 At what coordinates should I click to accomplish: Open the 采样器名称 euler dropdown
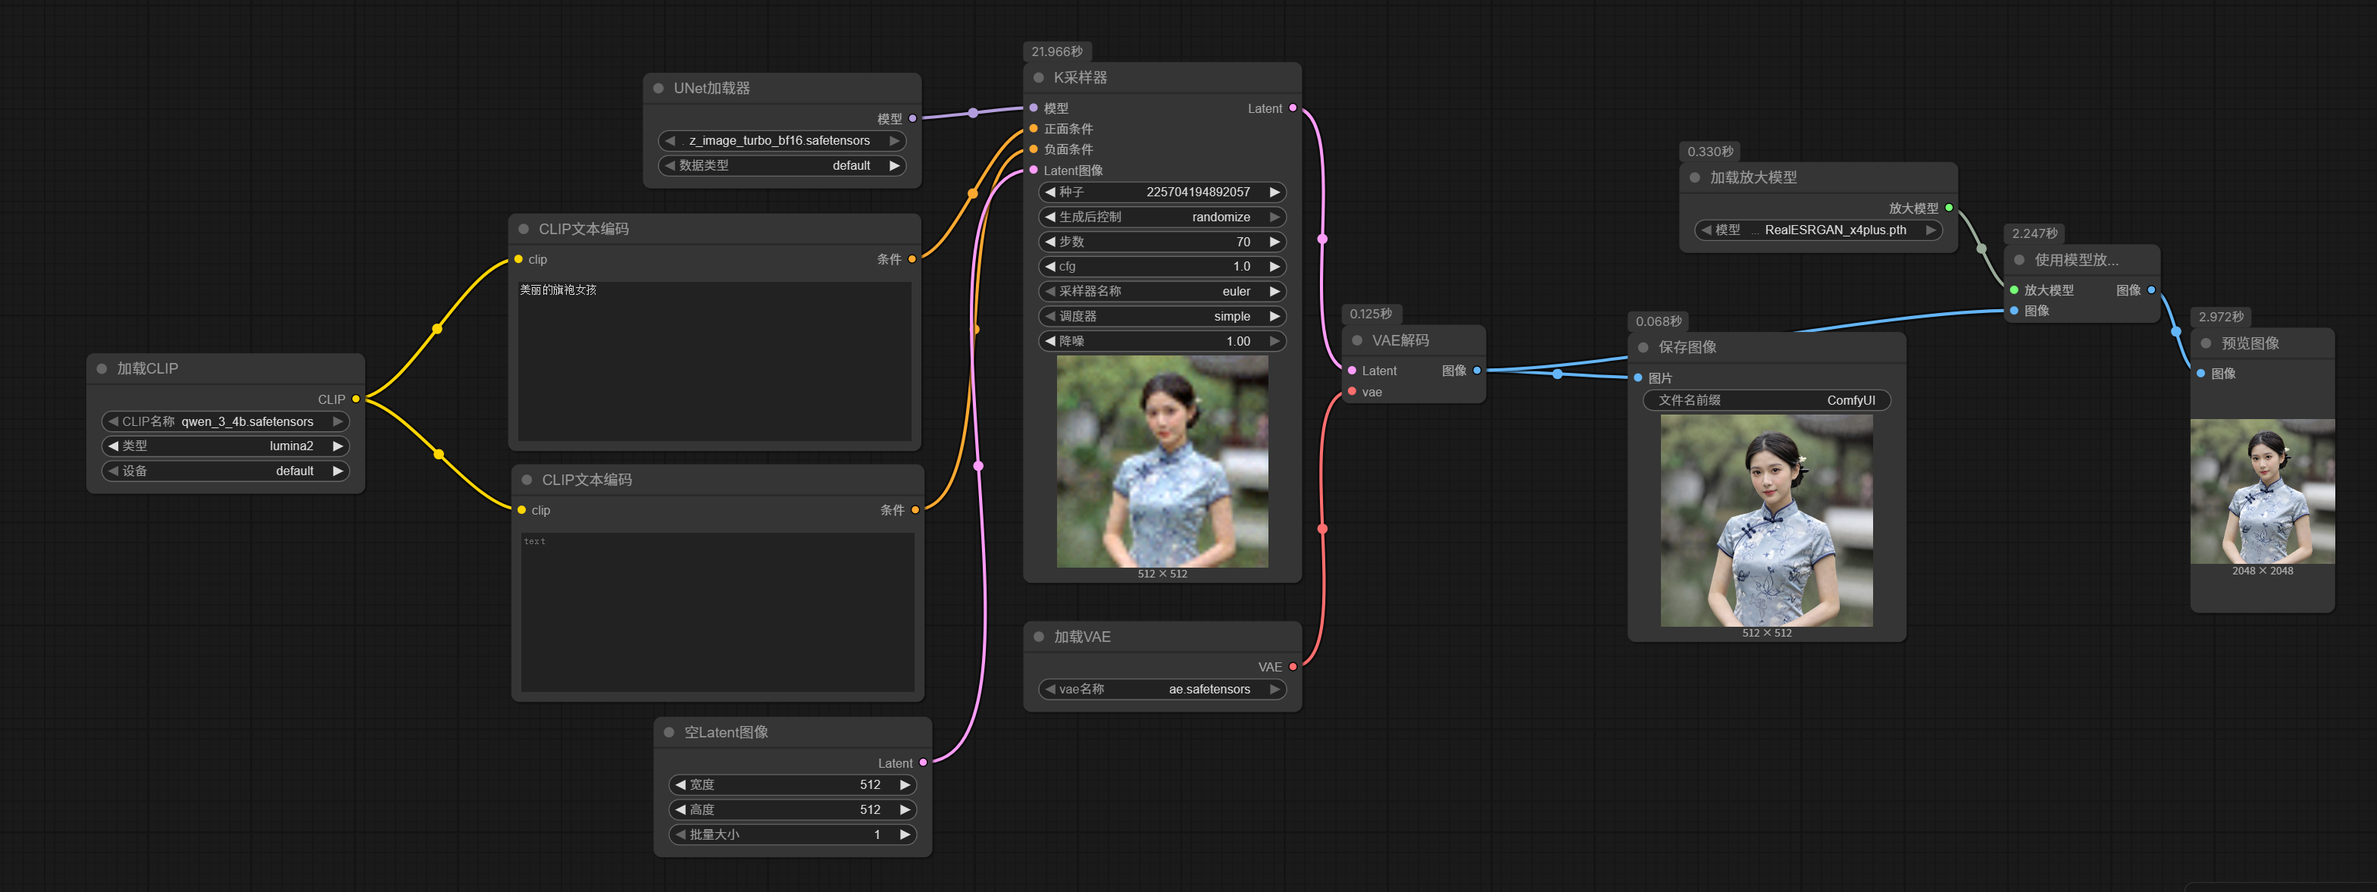tap(1161, 292)
